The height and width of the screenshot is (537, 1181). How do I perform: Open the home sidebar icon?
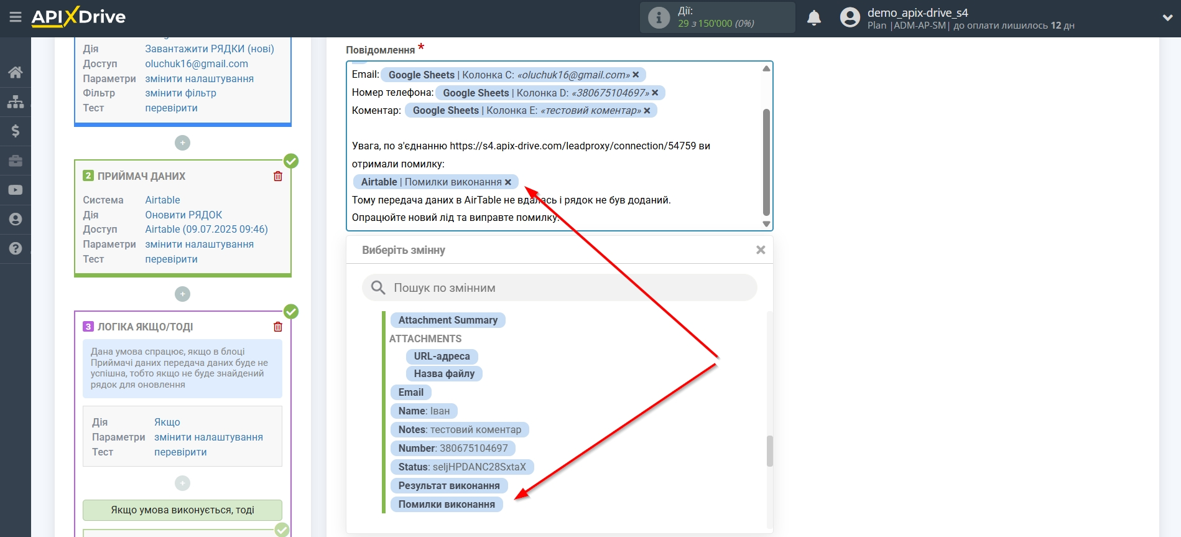click(16, 72)
